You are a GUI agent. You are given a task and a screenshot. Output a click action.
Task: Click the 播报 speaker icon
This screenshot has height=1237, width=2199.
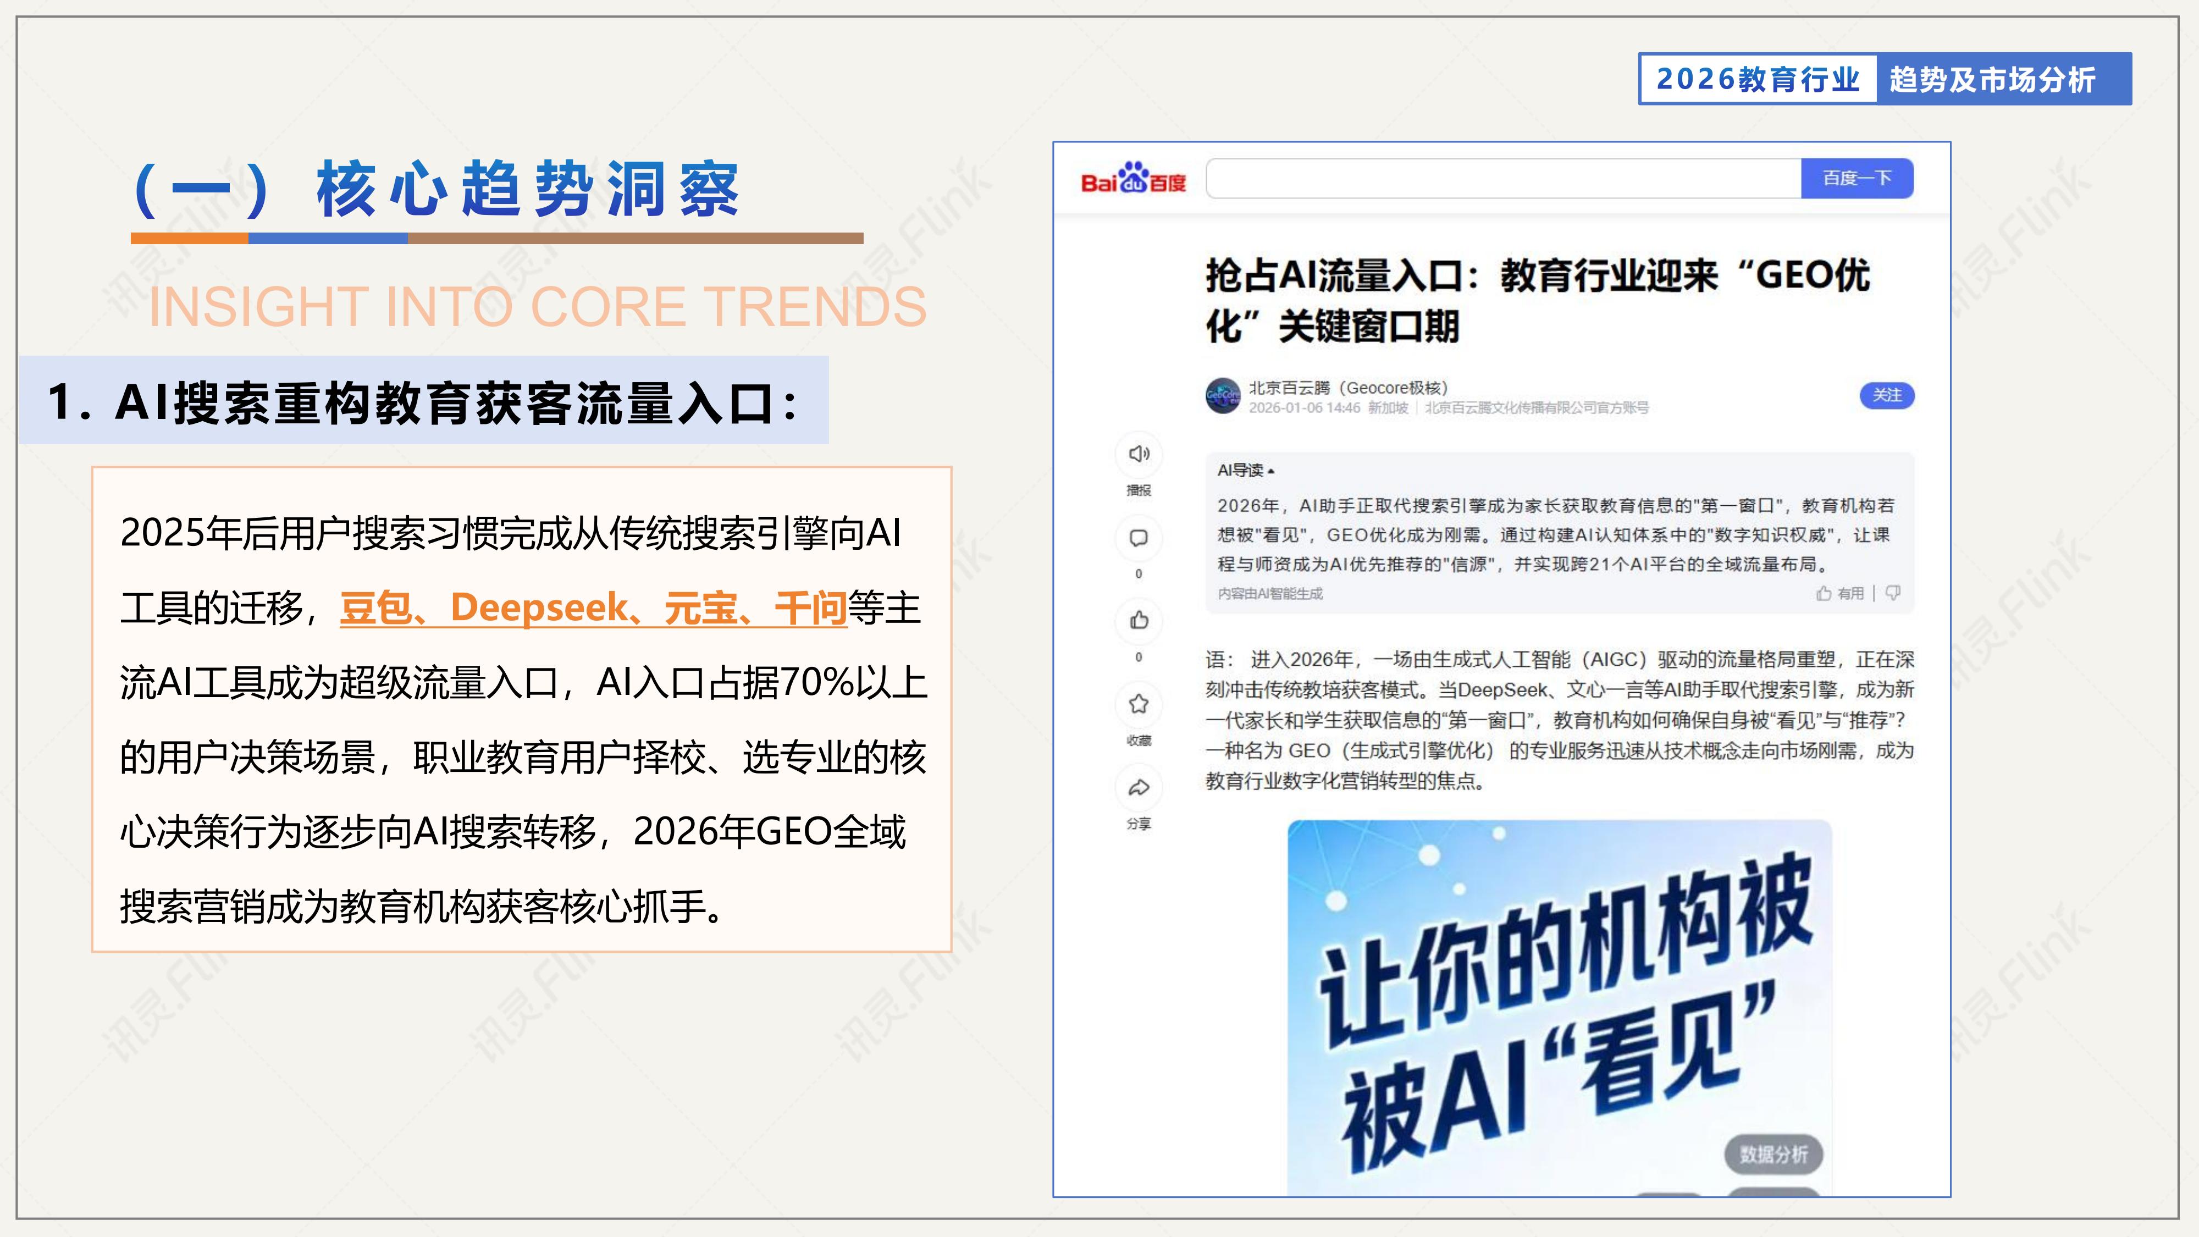1139,454
